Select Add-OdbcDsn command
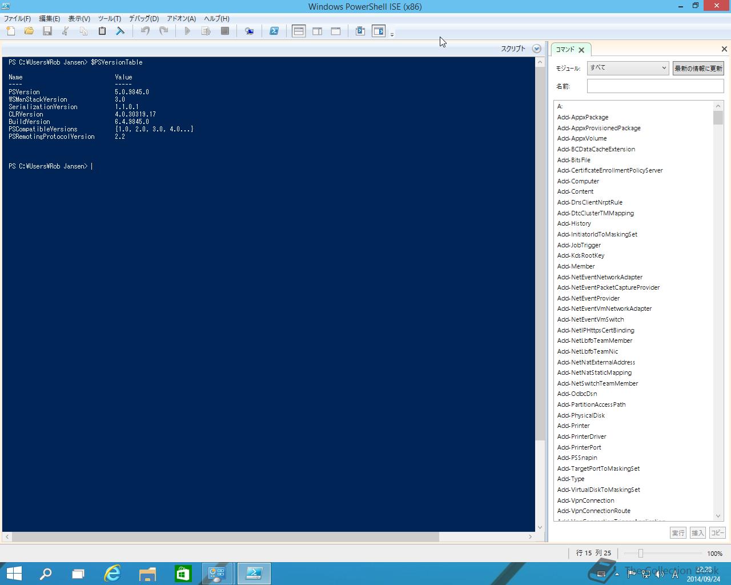 [x=577, y=394]
